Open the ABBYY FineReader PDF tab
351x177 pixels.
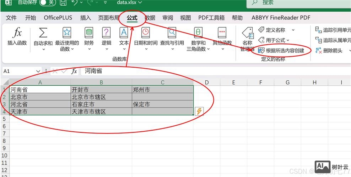(x=281, y=18)
